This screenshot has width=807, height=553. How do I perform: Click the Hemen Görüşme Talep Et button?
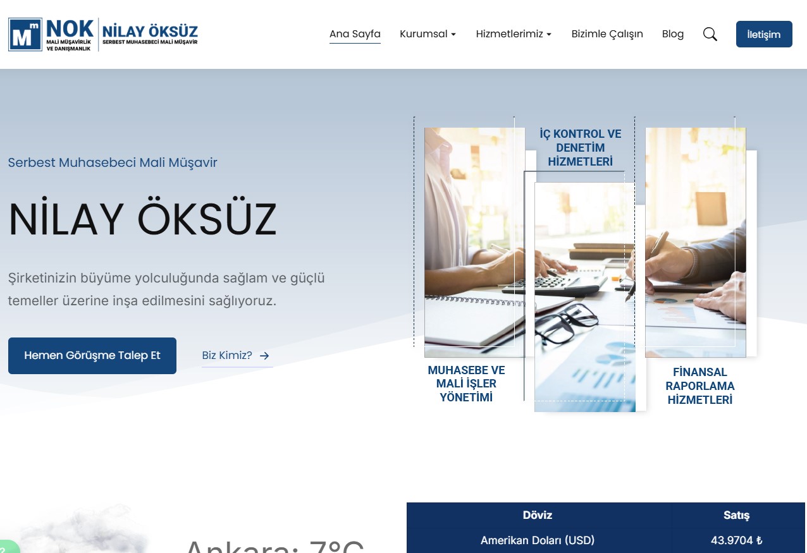tap(92, 355)
